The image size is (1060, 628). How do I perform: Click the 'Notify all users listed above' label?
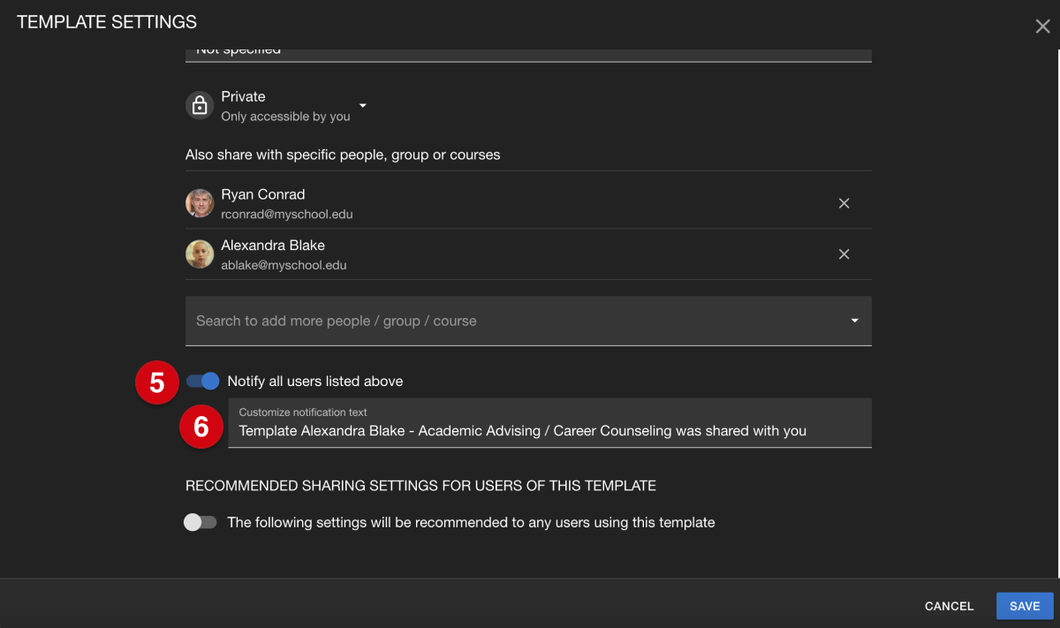tap(315, 382)
